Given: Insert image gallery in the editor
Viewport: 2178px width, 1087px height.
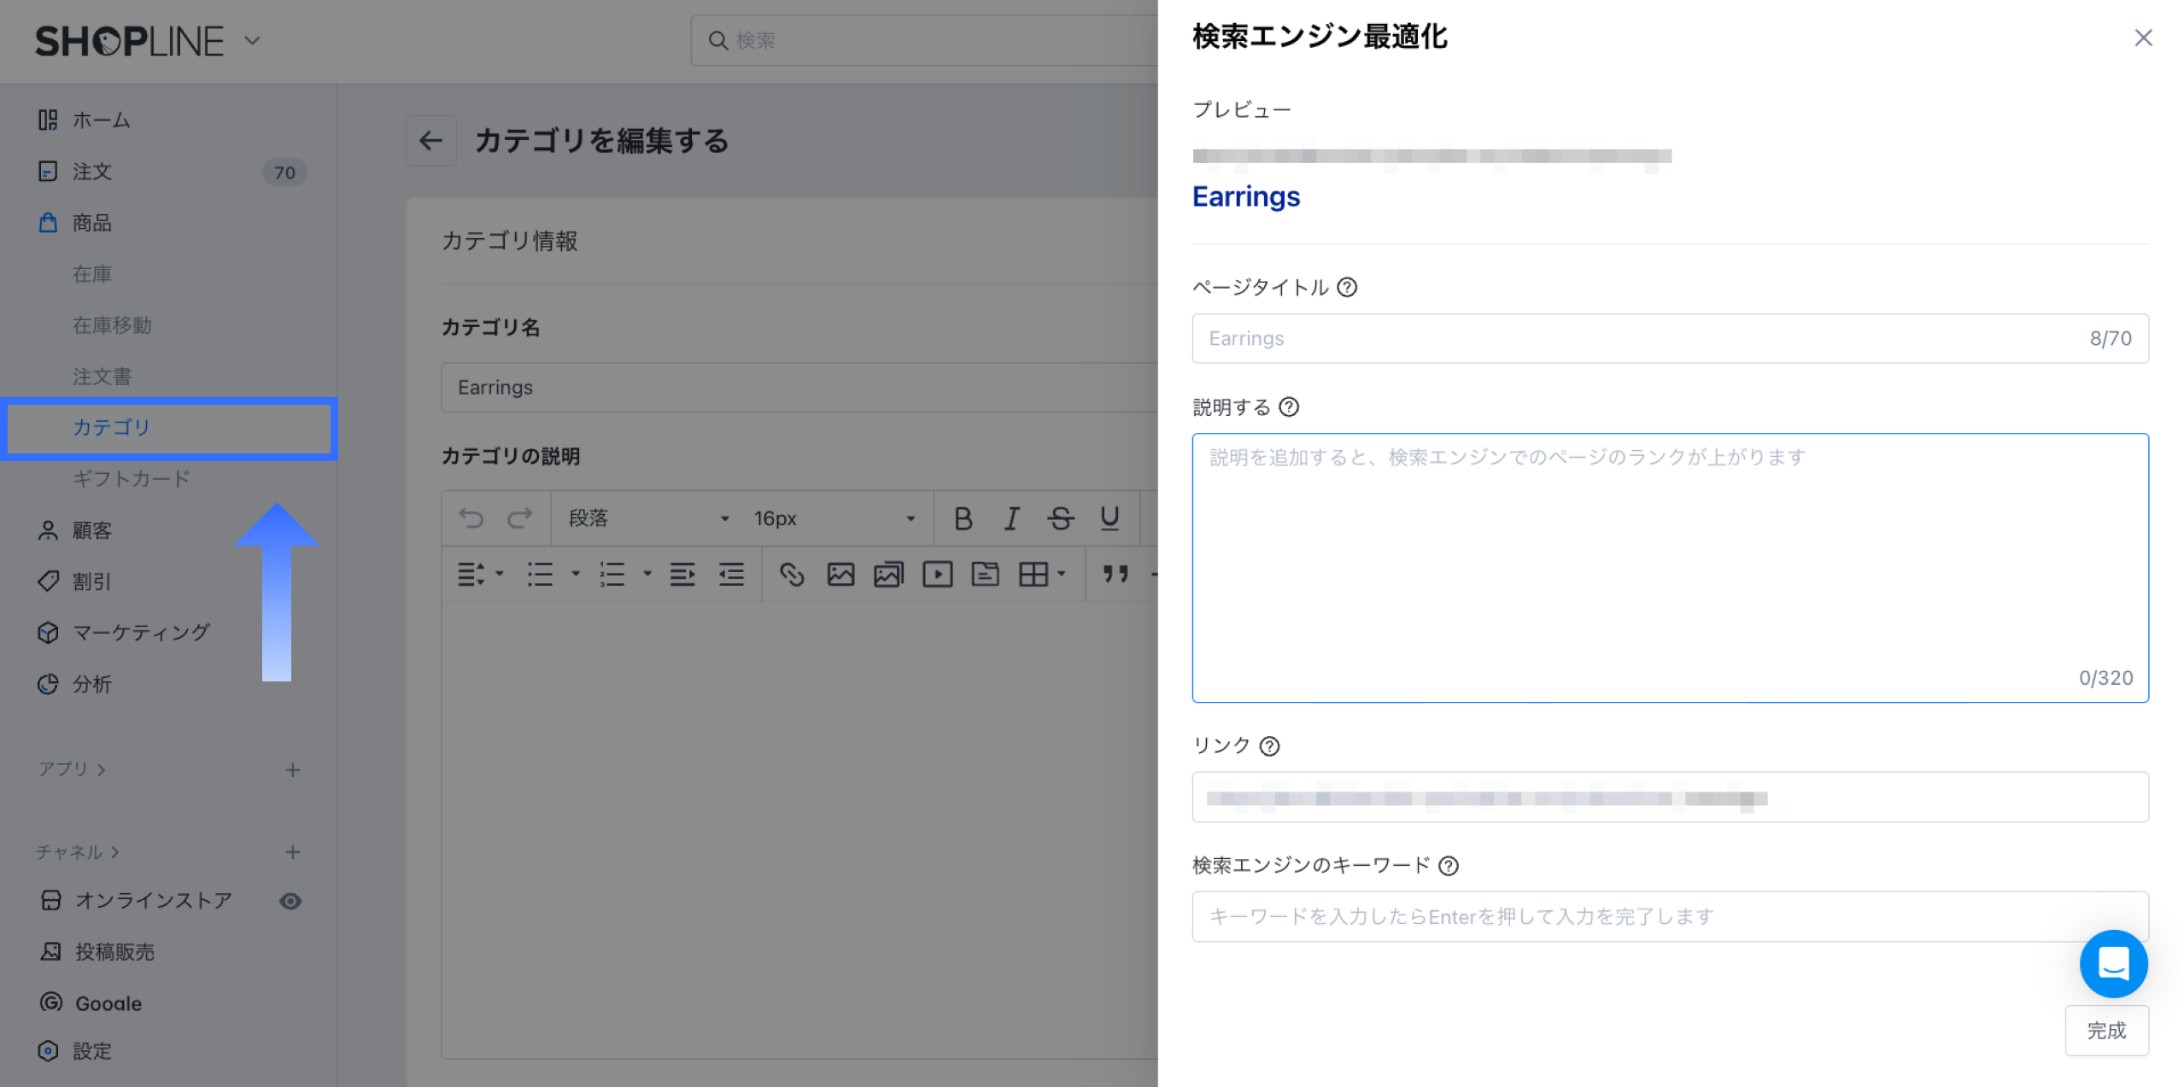Looking at the screenshot, I should 888,575.
